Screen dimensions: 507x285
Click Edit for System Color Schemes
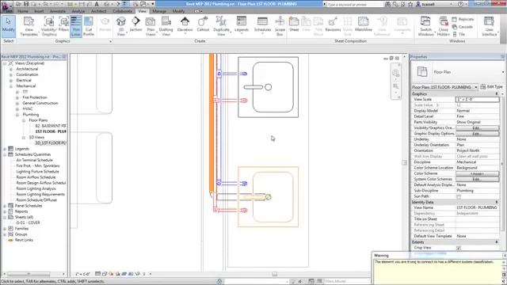477,180
